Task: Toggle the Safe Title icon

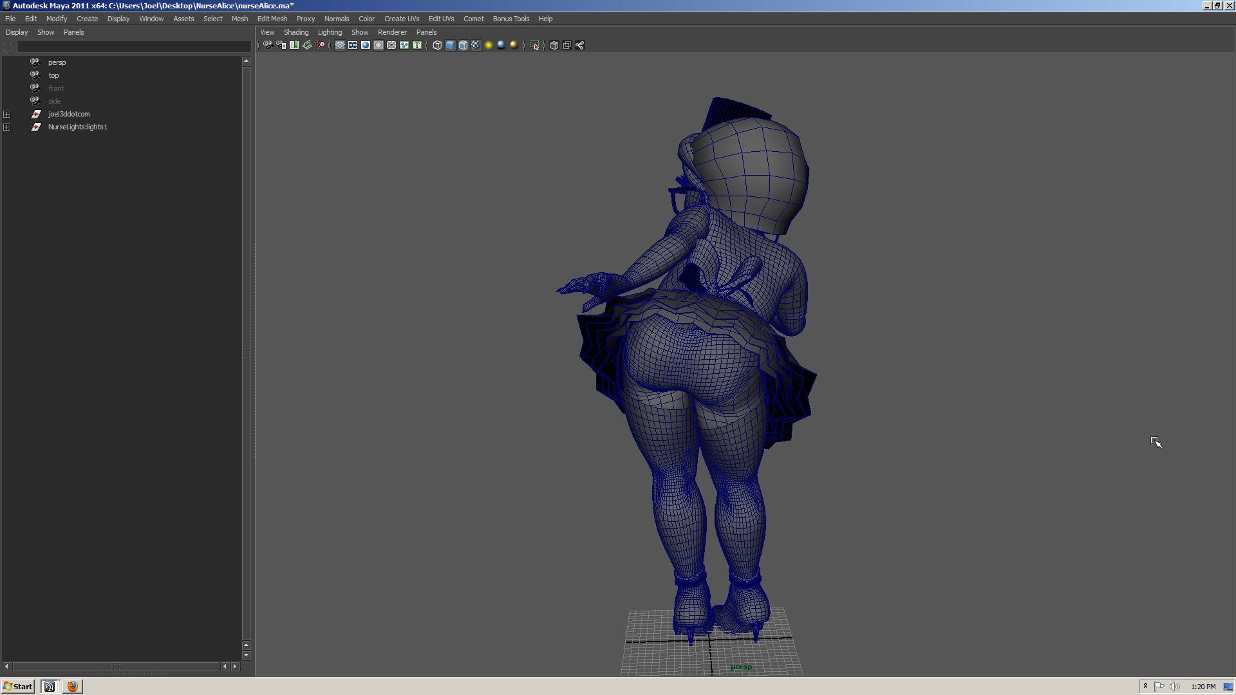Action: (x=417, y=45)
